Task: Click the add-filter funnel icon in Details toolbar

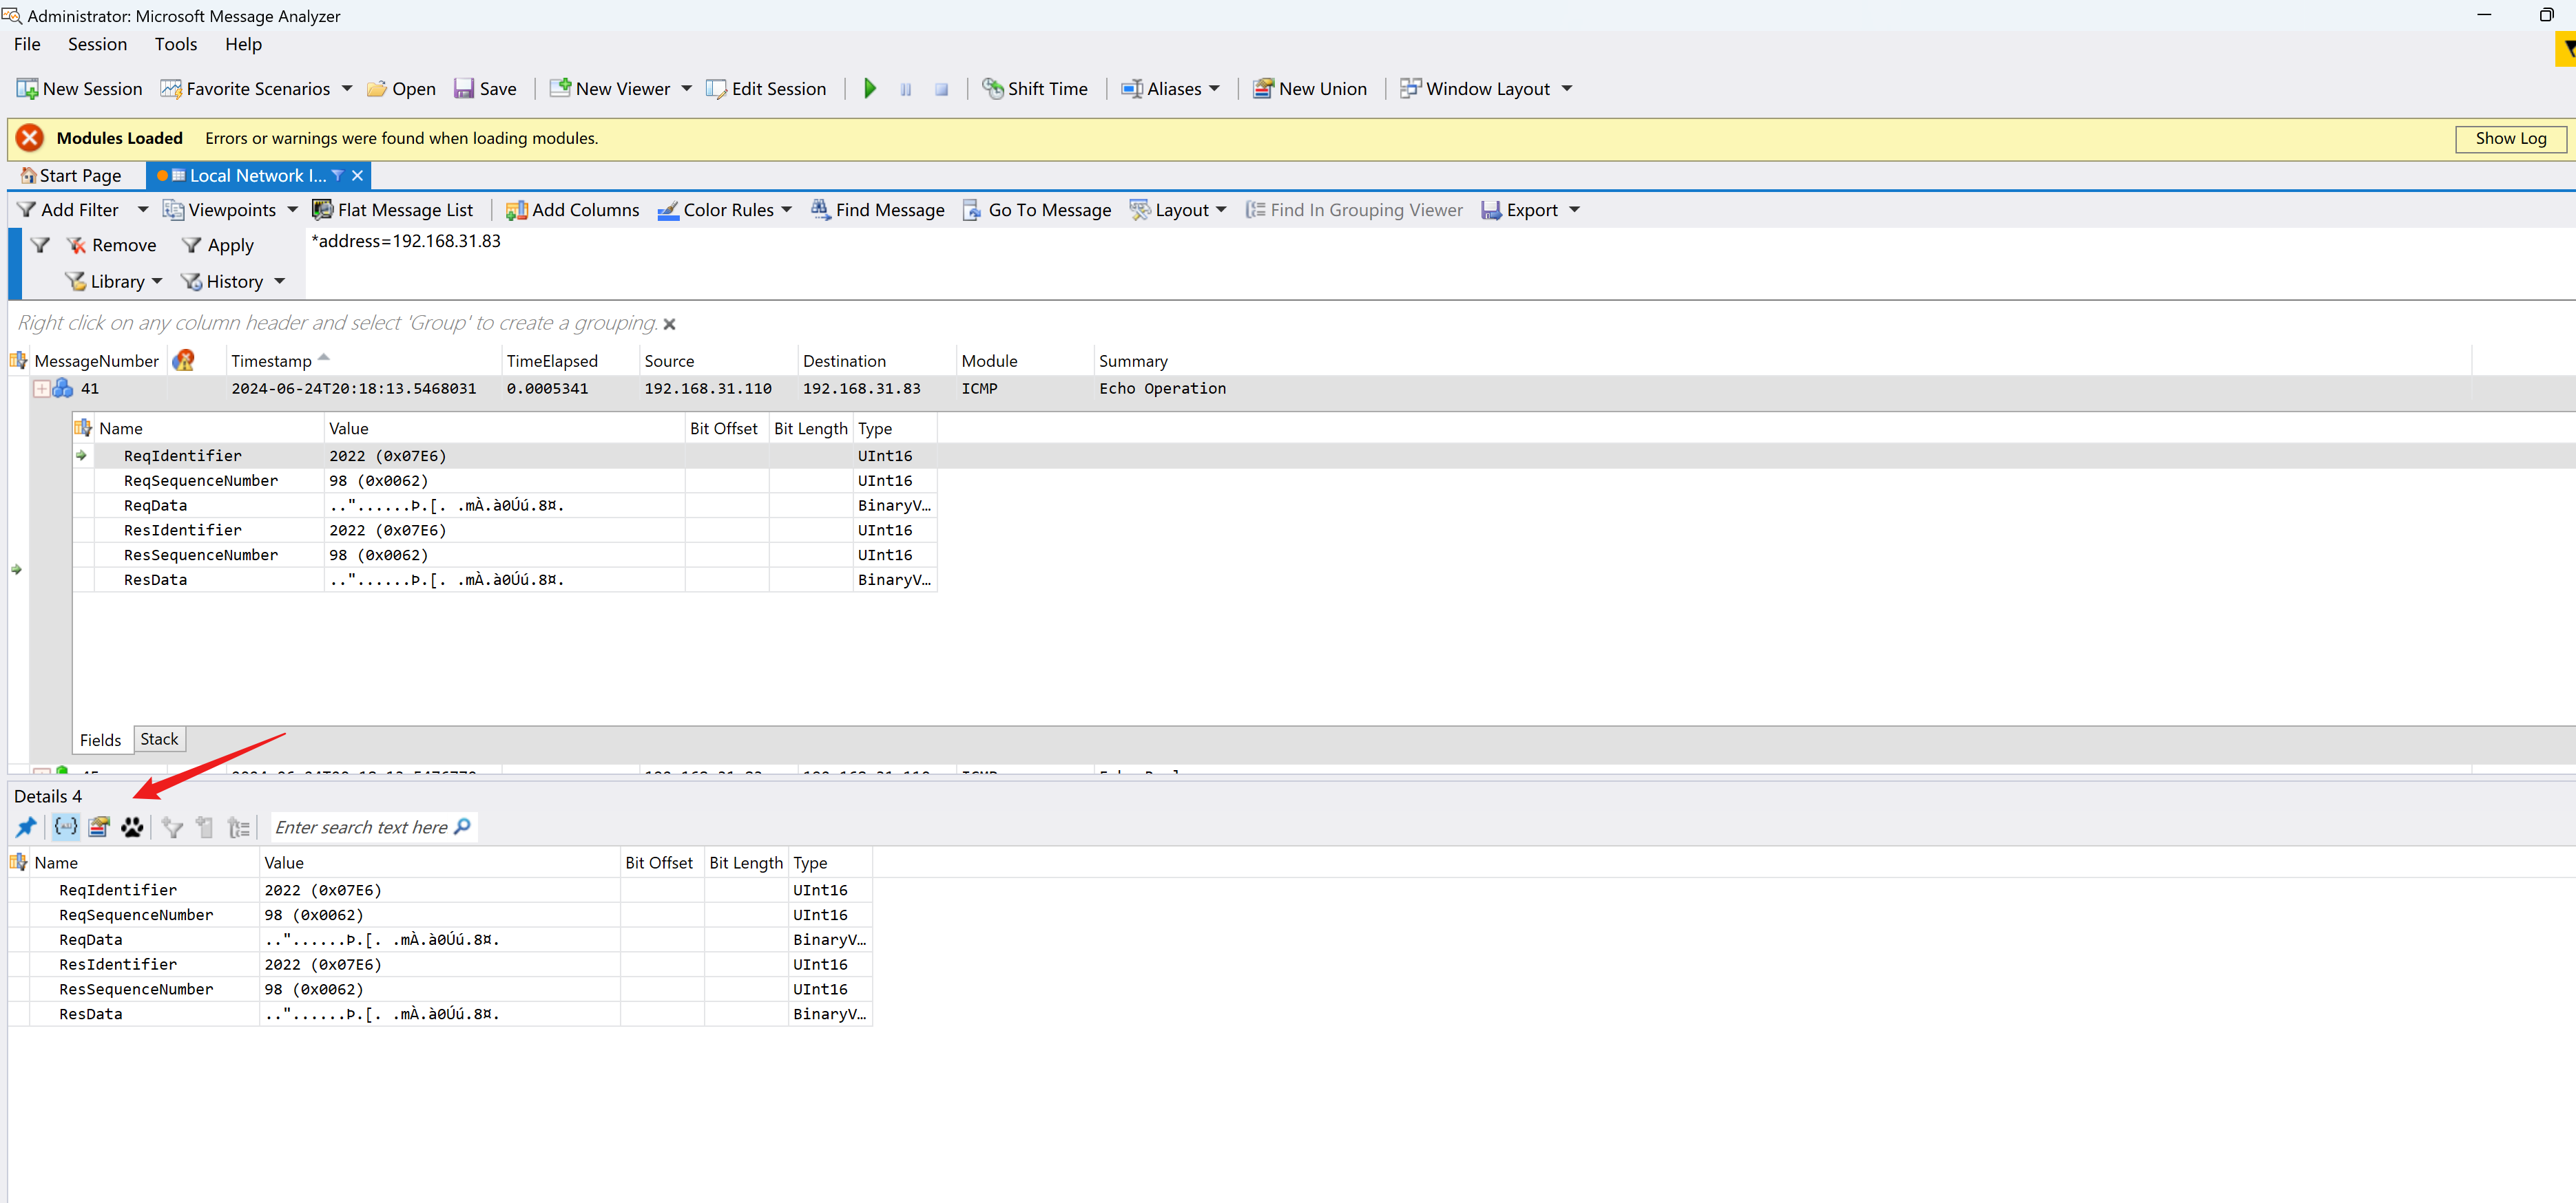Action: click(172, 827)
